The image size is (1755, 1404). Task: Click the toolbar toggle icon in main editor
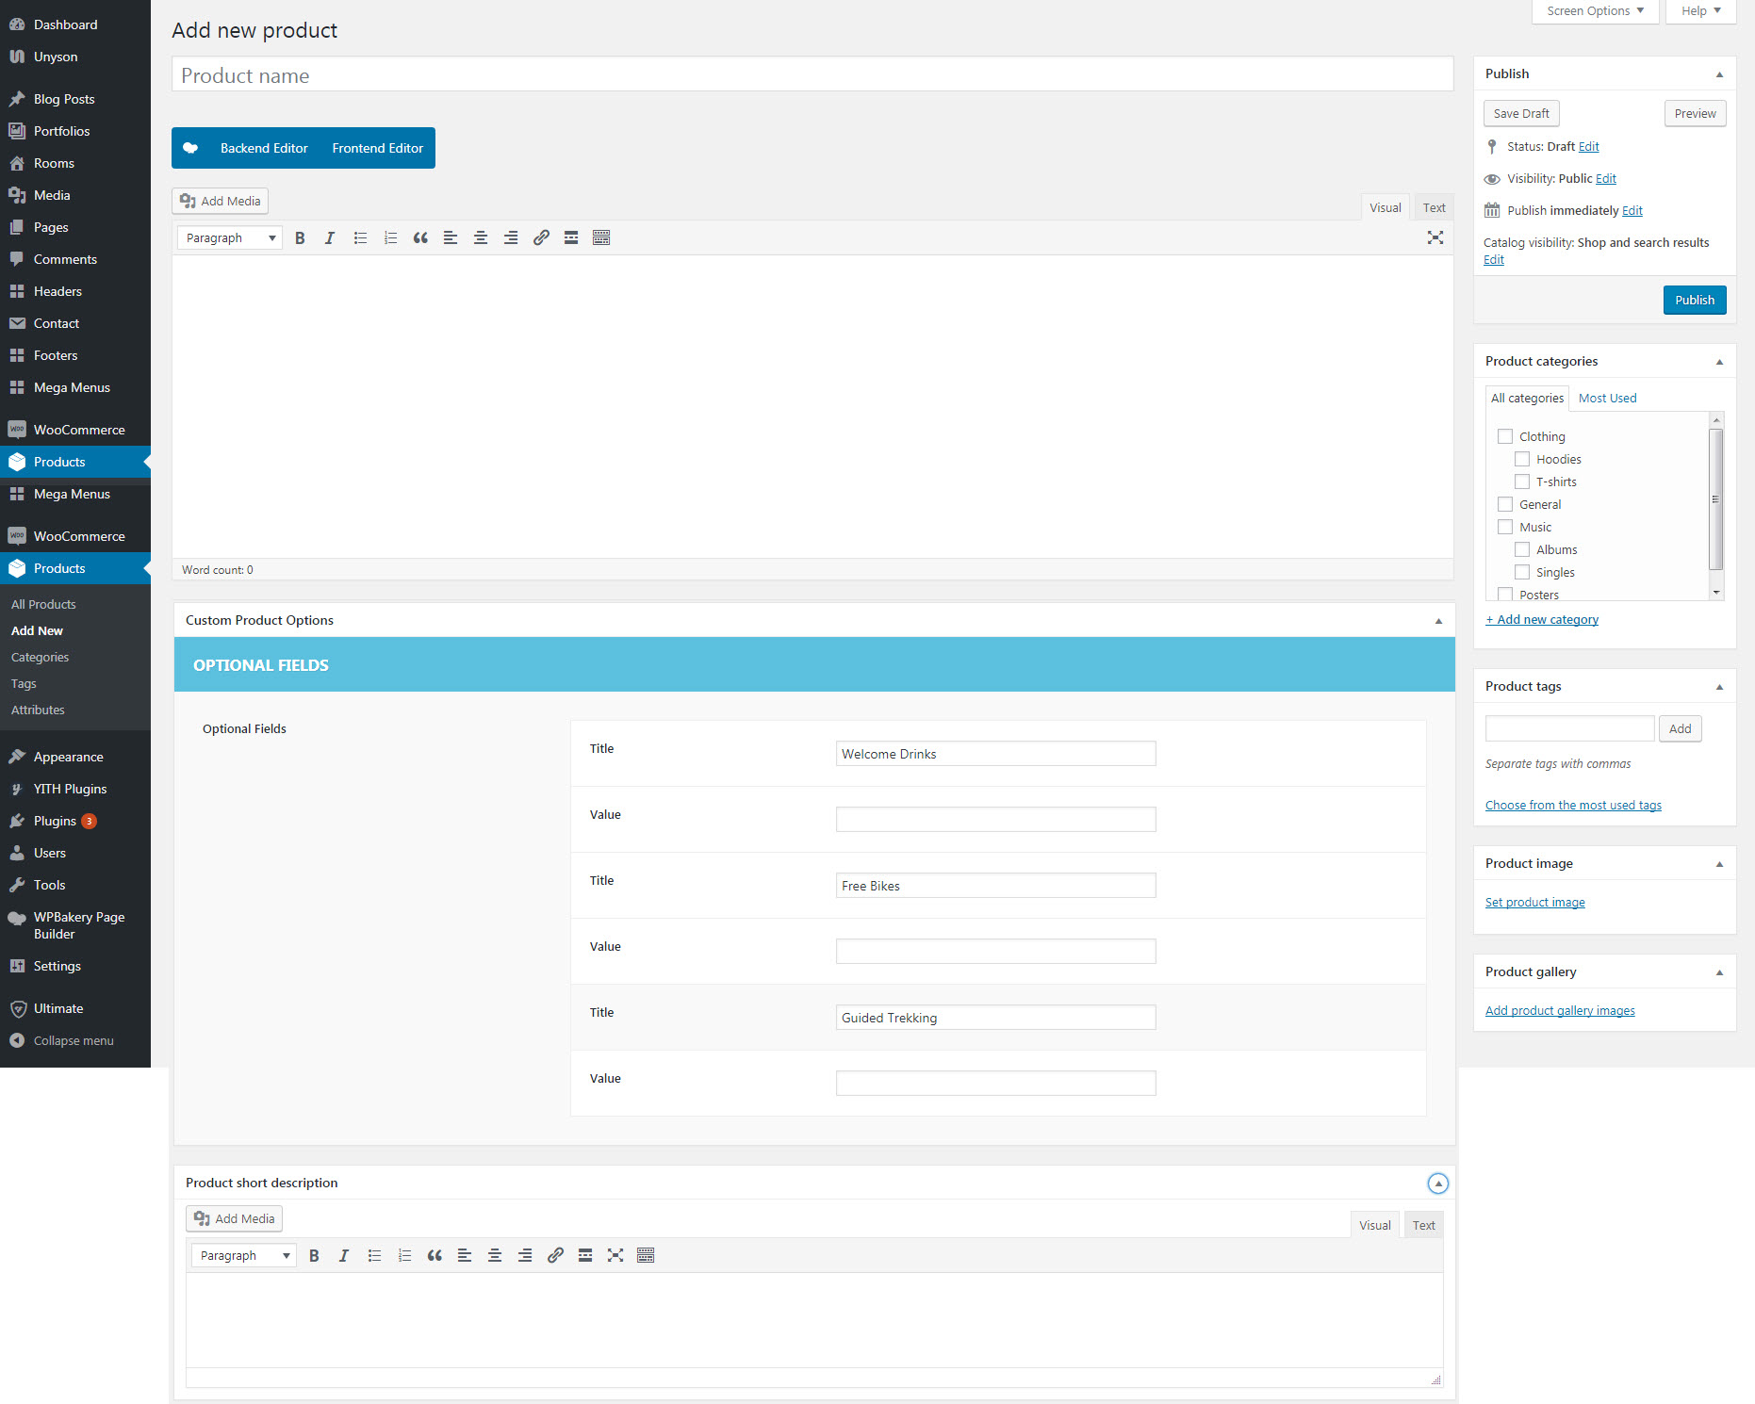[x=601, y=238]
